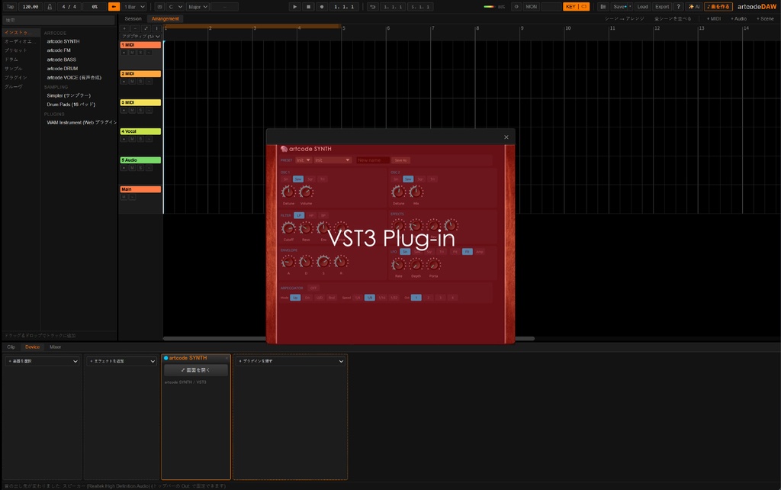Select artcode FM instrument
The image size is (781, 490).
(x=59, y=50)
